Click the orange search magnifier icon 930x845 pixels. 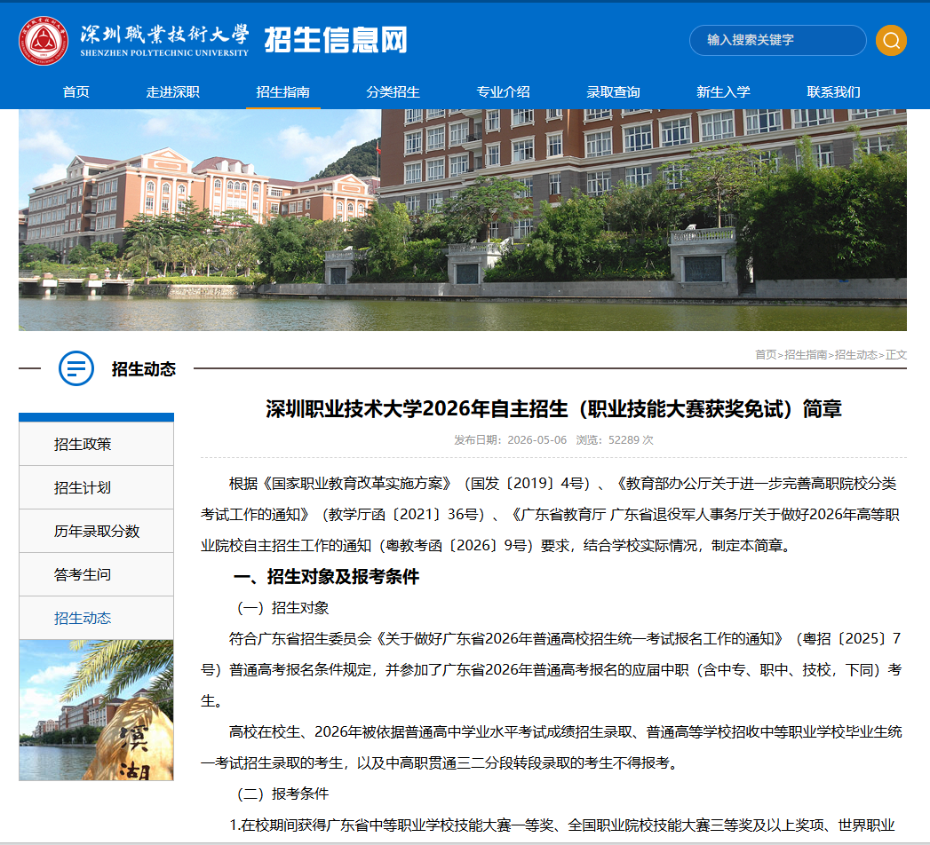(x=891, y=40)
